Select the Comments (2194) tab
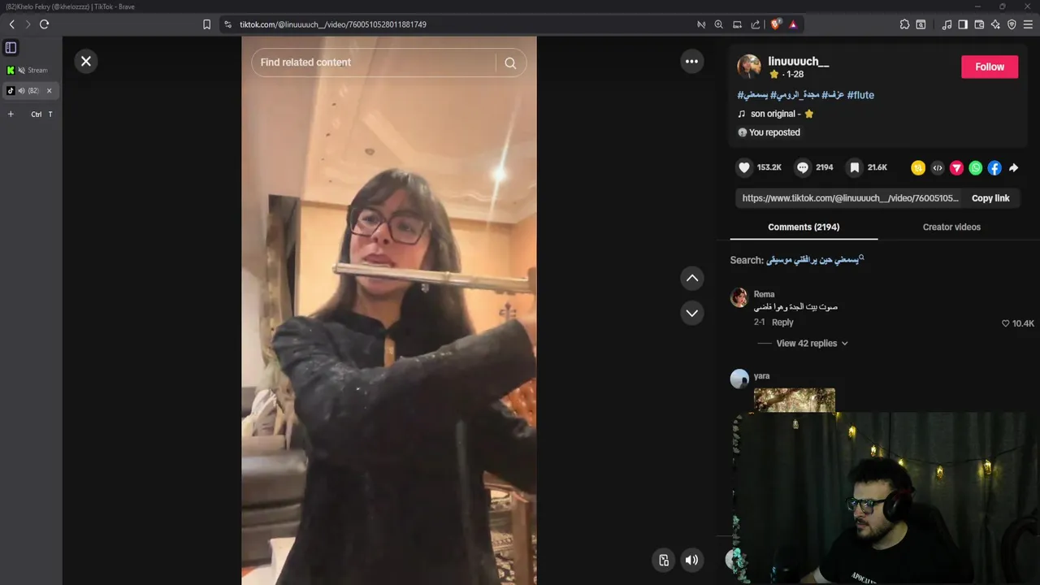Image resolution: width=1040 pixels, height=585 pixels. tap(804, 227)
